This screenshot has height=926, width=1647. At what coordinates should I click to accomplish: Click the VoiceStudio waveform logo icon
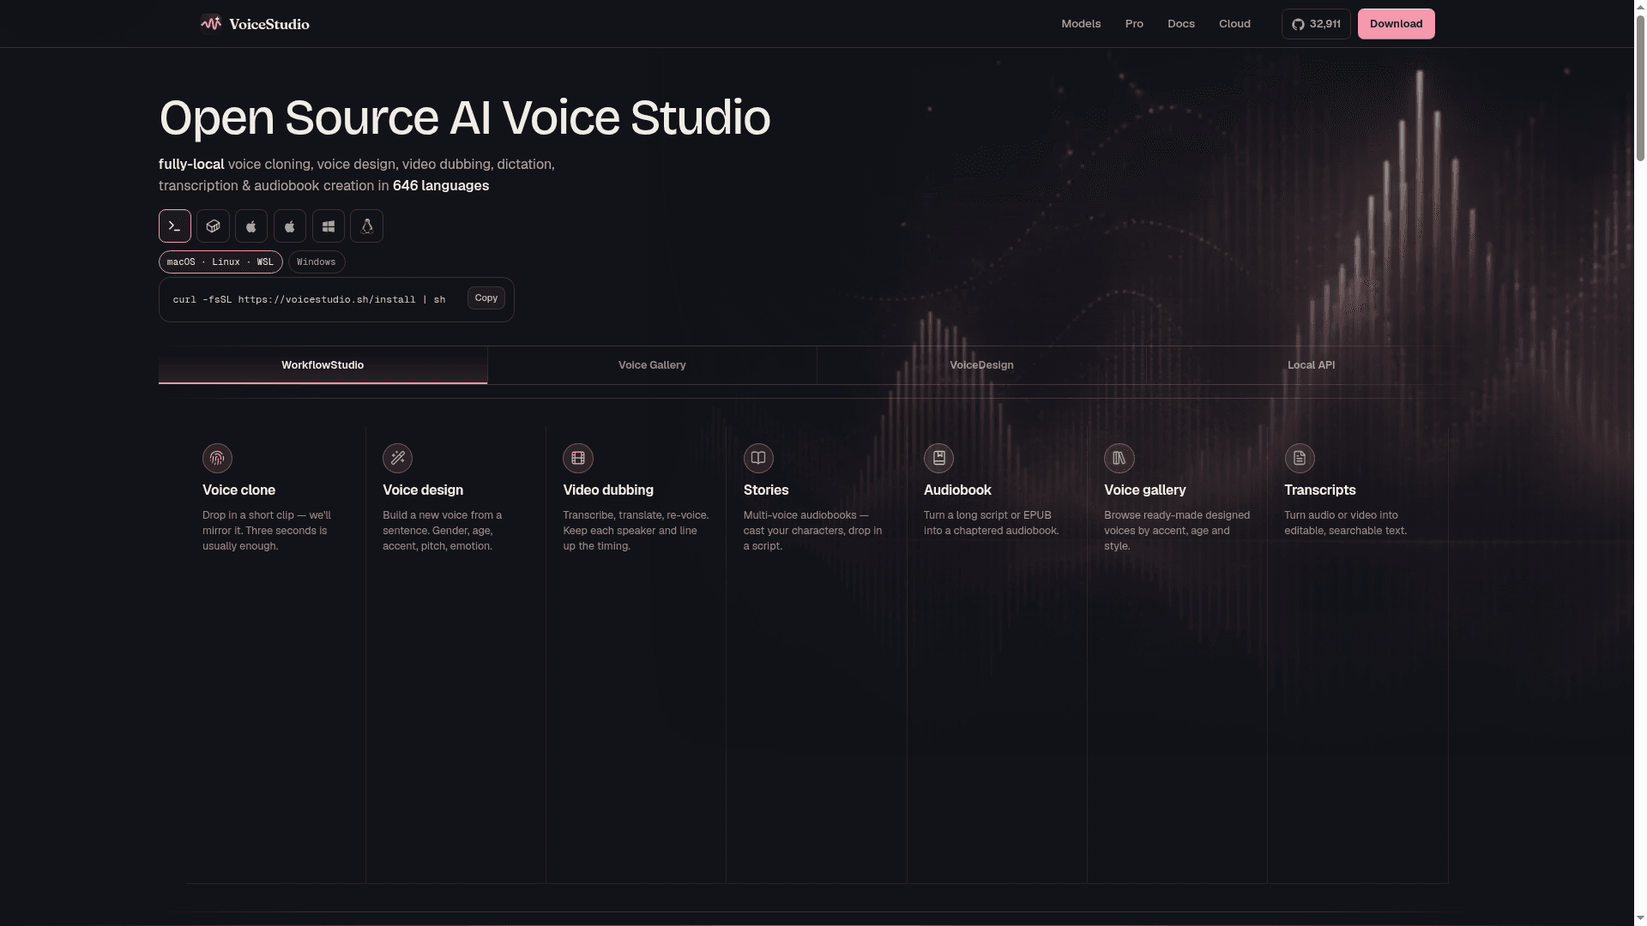pyautogui.click(x=210, y=23)
